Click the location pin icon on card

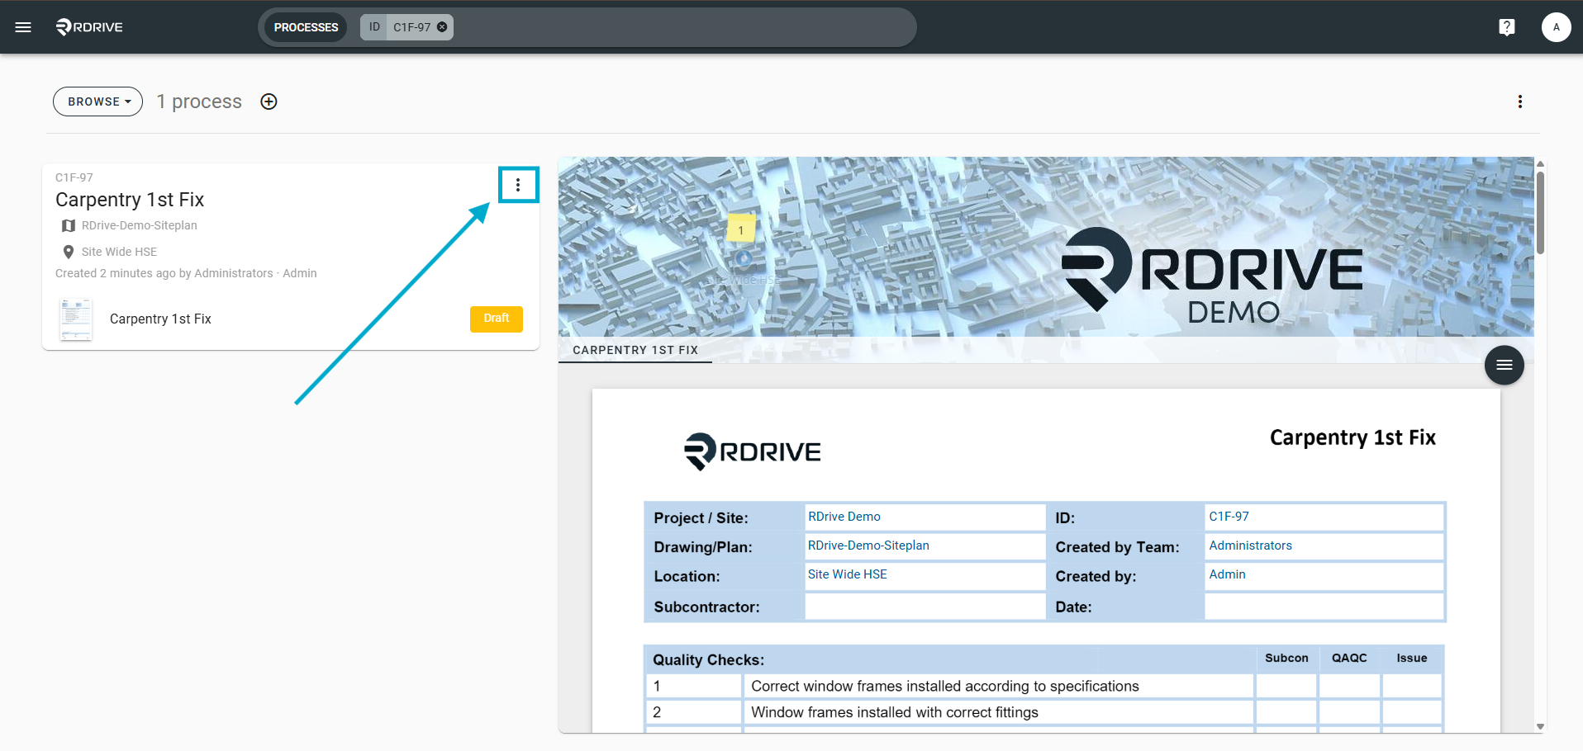pyautogui.click(x=69, y=252)
